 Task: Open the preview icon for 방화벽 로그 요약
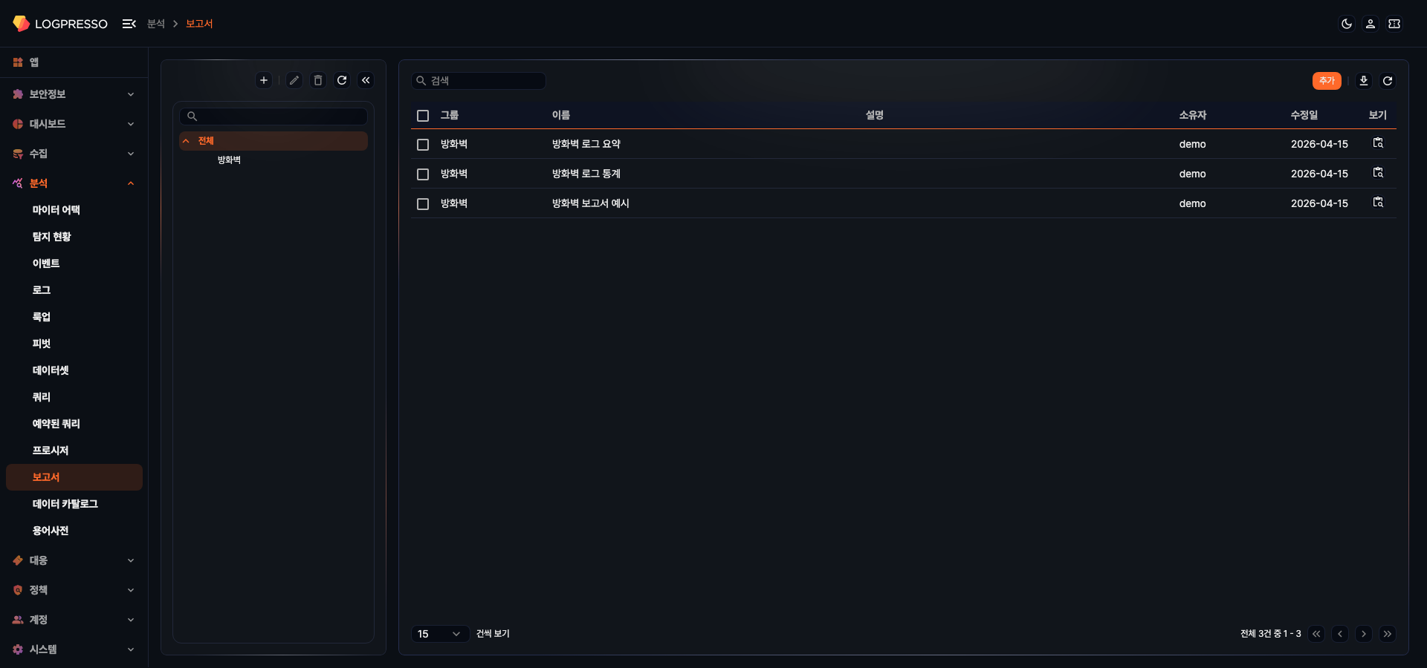pyautogui.click(x=1378, y=143)
